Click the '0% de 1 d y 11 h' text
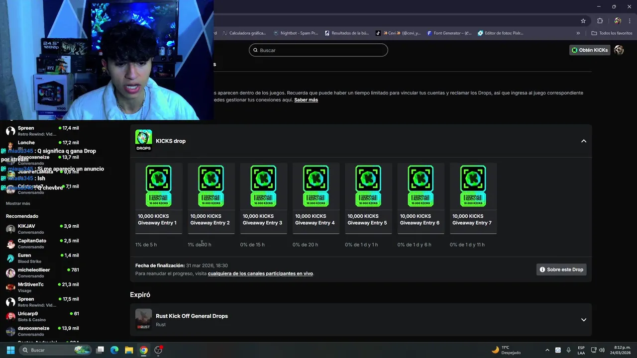The width and height of the screenshot is (637, 358). click(x=467, y=245)
